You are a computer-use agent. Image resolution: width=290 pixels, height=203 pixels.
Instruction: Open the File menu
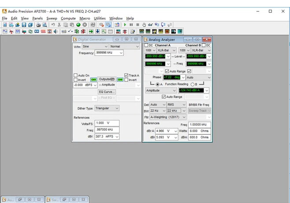tap(4, 18)
